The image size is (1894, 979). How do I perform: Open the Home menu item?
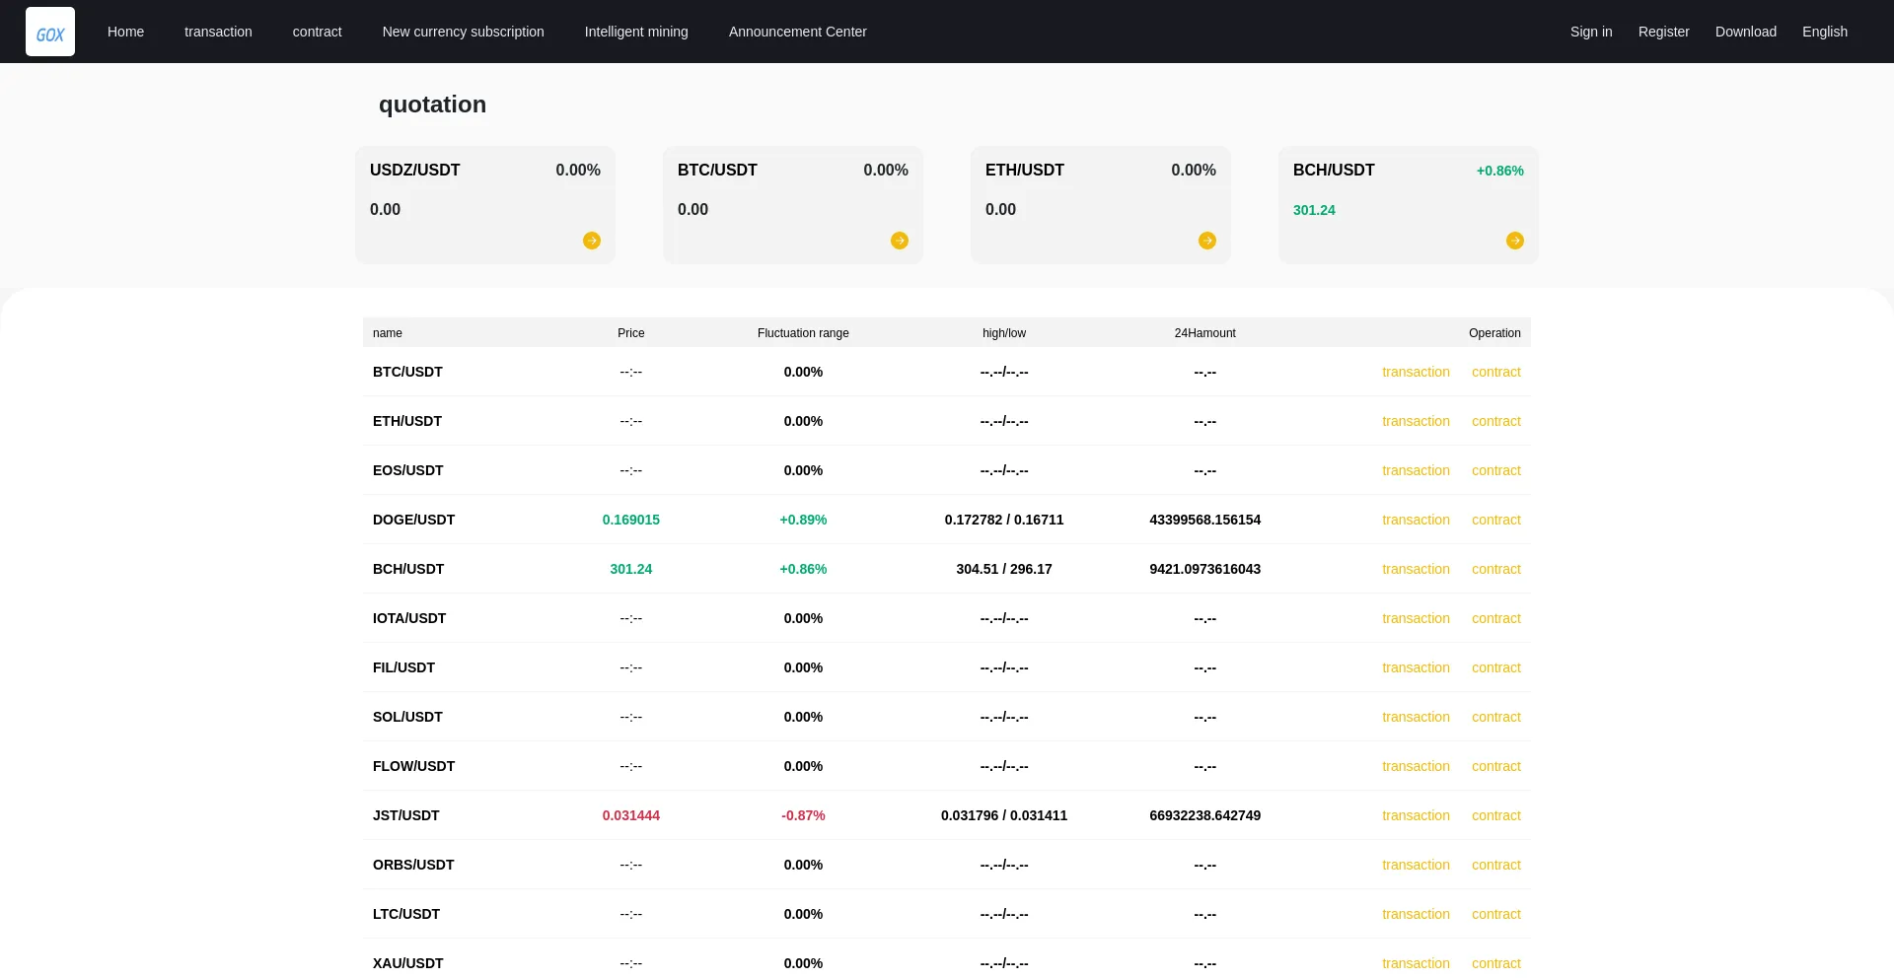125,32
